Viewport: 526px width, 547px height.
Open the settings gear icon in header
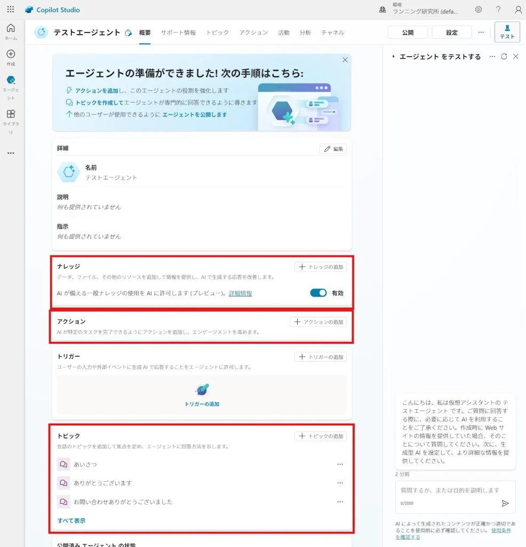click(479, 10)
